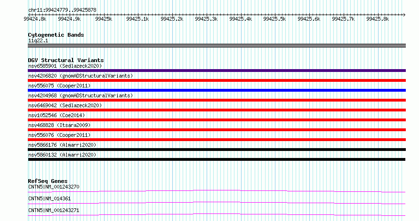Click the gray 11q22.1 cytogenetic band bar
The image size is (419, 221).
(x=217, y=46)
